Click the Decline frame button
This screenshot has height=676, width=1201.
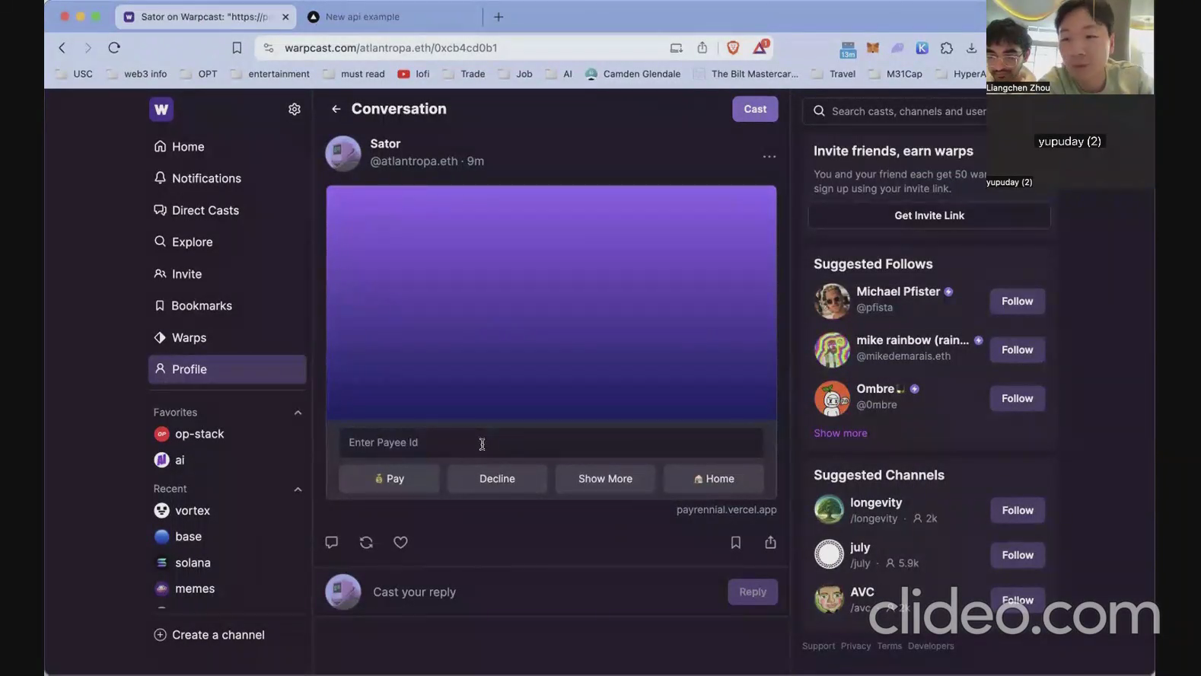click(497, 479)
